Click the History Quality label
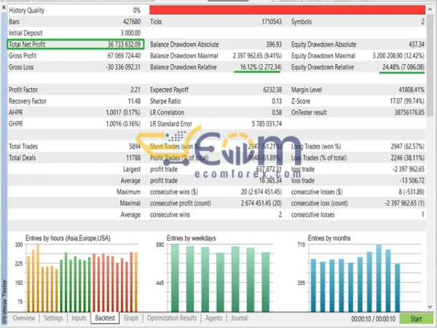Viewport: 437px width, 328px height. coord(26,10)
